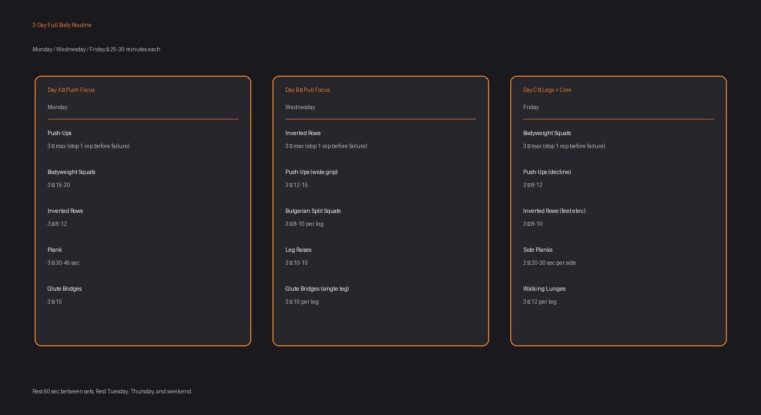The height and width of the screenshot is (415, 761).
Task: Click '3 × 10 per leg' rep scheme
Action: click(302, 302)
